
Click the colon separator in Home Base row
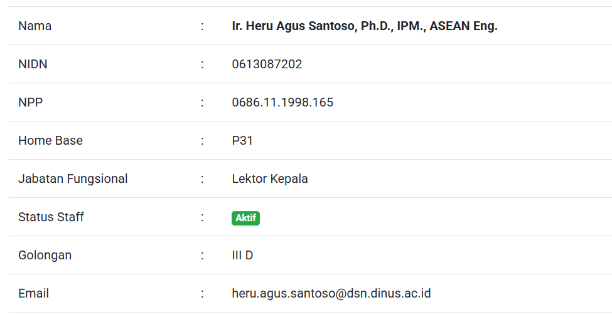click(202, 141)
